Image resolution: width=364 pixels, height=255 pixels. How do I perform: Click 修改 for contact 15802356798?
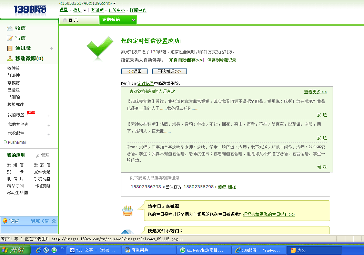(222, 187)
